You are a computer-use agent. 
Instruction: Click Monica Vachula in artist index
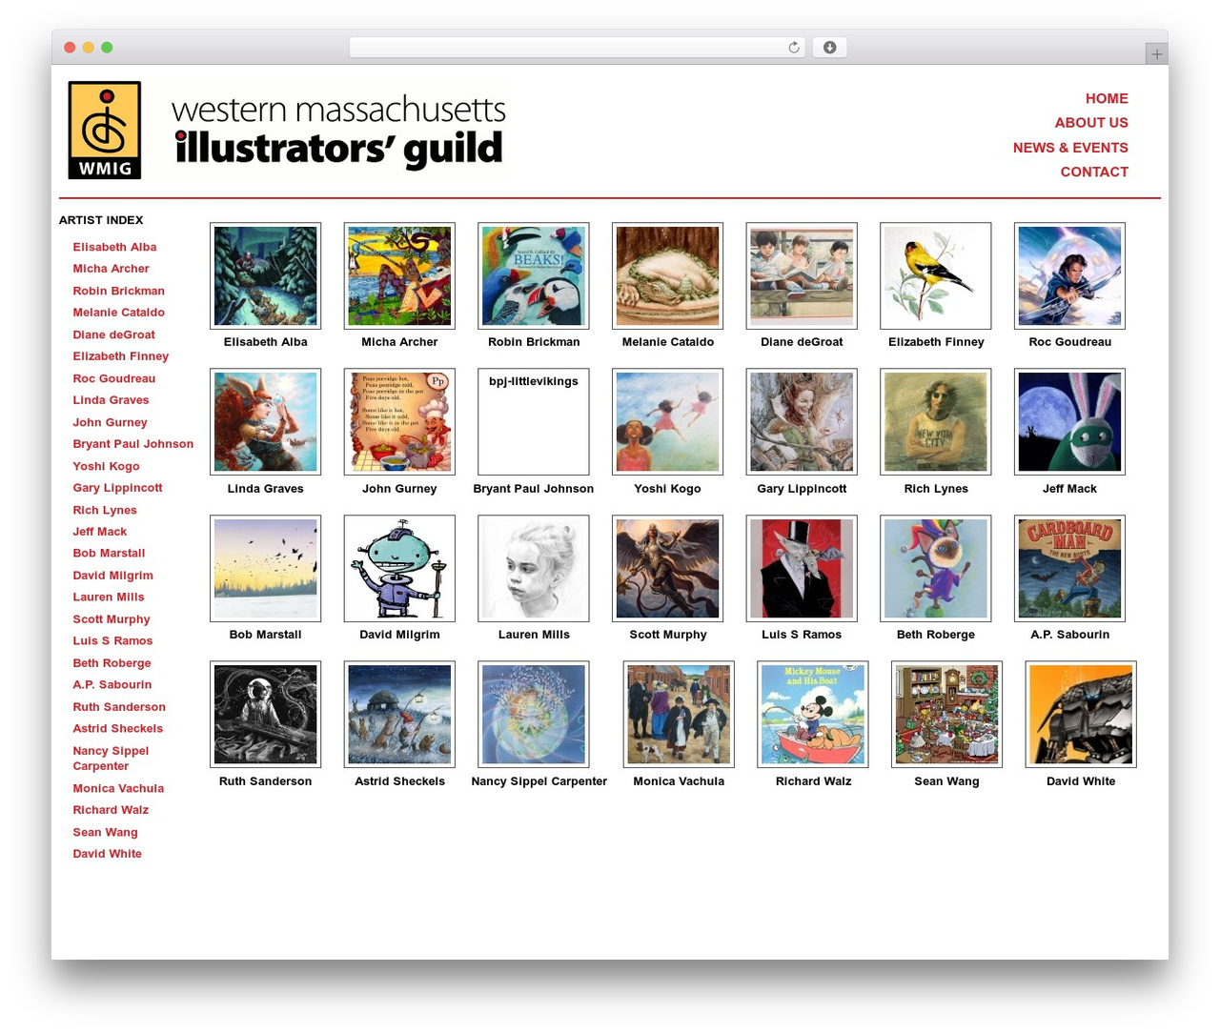[x=118, y=788]
